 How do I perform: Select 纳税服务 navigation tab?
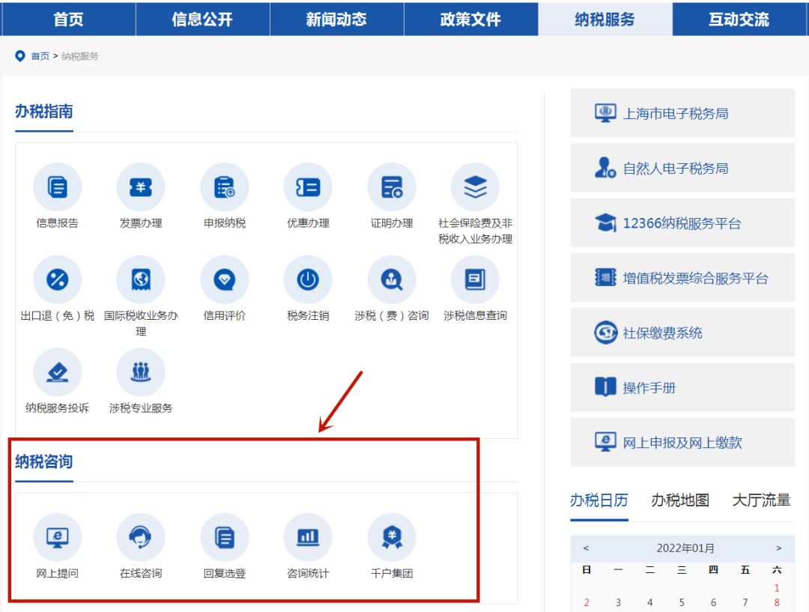605,19
